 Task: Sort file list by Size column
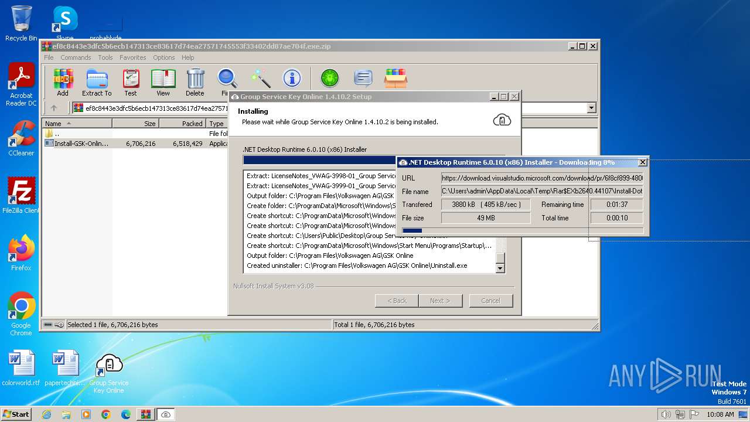click(x=135, y=124)
